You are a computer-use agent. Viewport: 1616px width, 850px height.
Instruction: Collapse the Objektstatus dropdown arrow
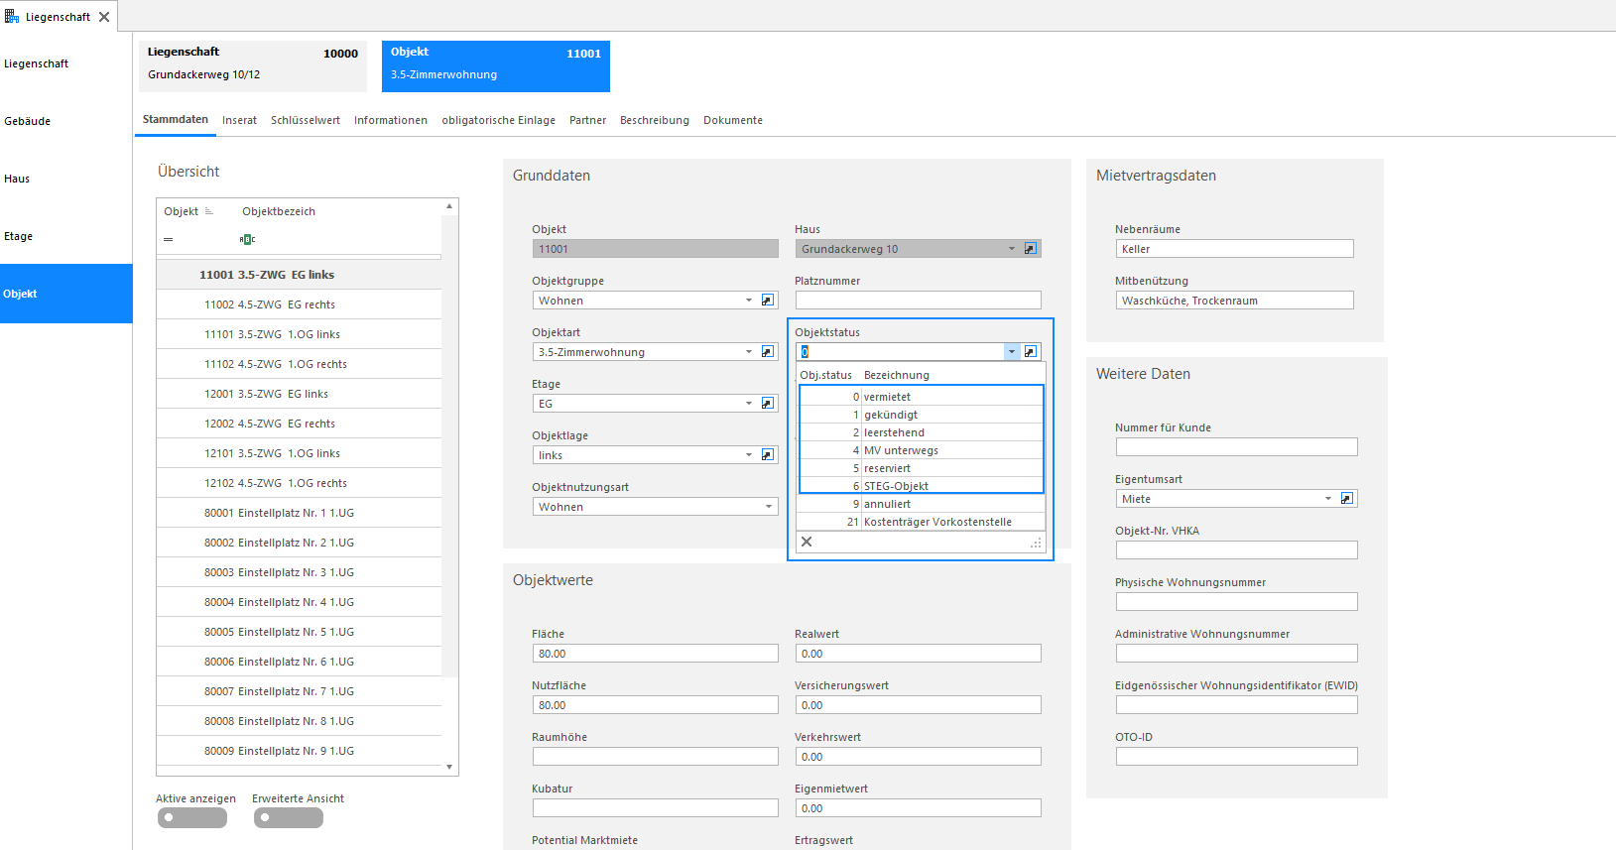pyautogui.click(x=1012, y=352)
